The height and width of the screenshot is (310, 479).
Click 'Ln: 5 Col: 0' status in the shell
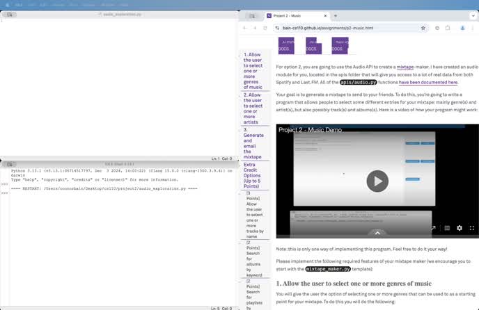[x=221, y=308]
